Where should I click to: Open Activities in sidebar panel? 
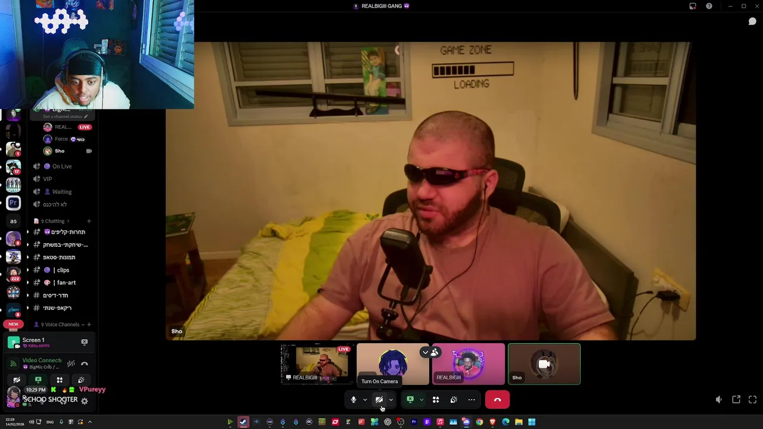point(60,380)
